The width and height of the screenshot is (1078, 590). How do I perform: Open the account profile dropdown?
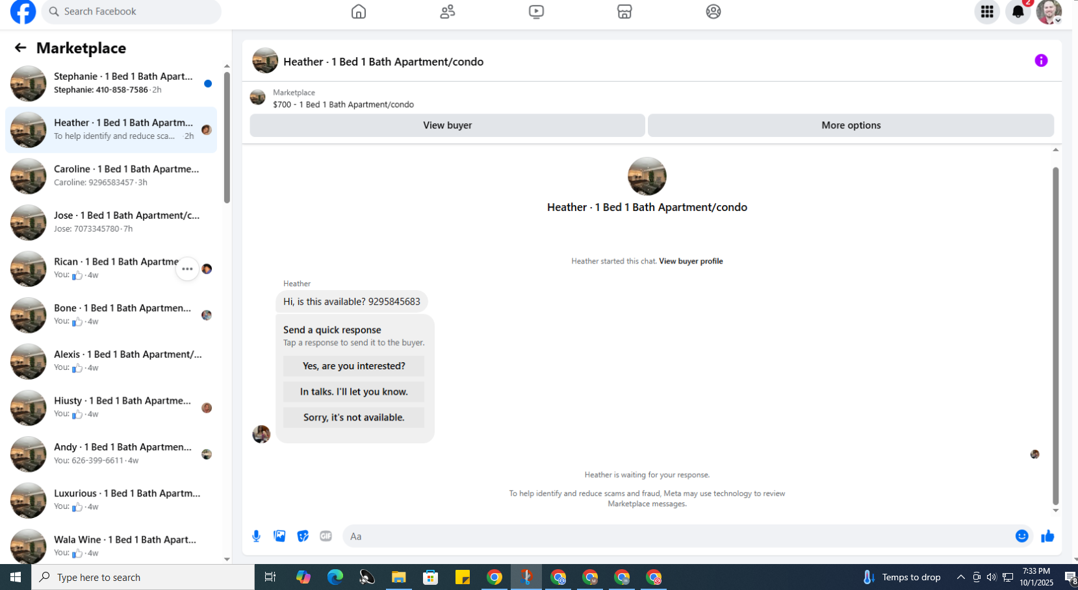[x=1049, y=12]
